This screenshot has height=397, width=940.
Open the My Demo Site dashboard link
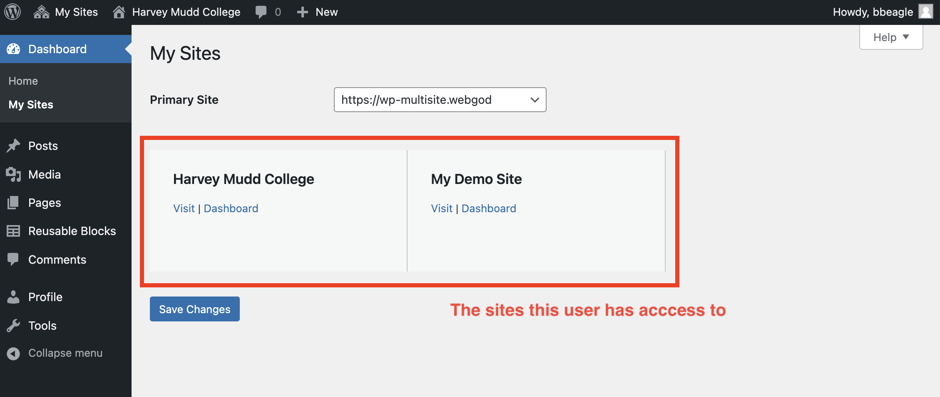[x=489, y=208]
